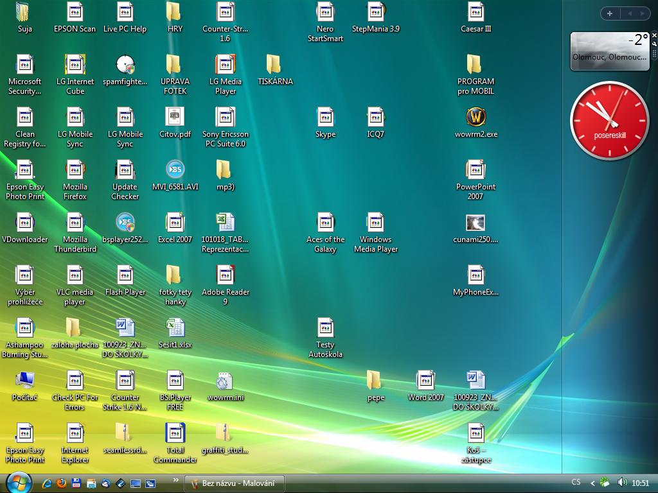Open the cunami250 image thumbnail

coord(476,223)
